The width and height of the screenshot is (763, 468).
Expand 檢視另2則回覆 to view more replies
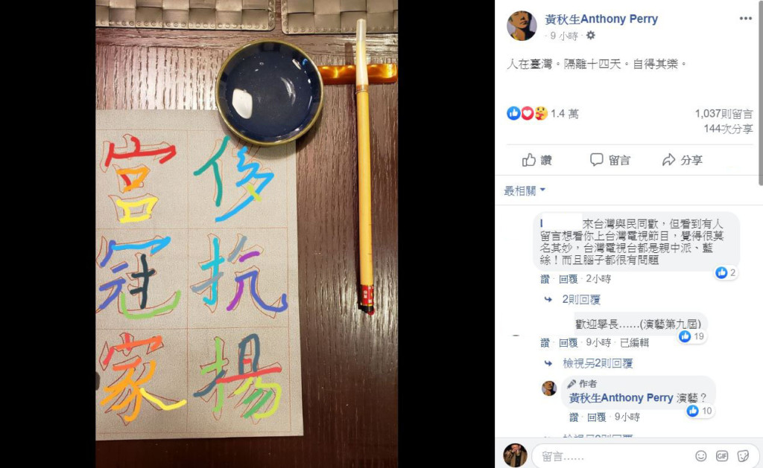coord(598,363)
